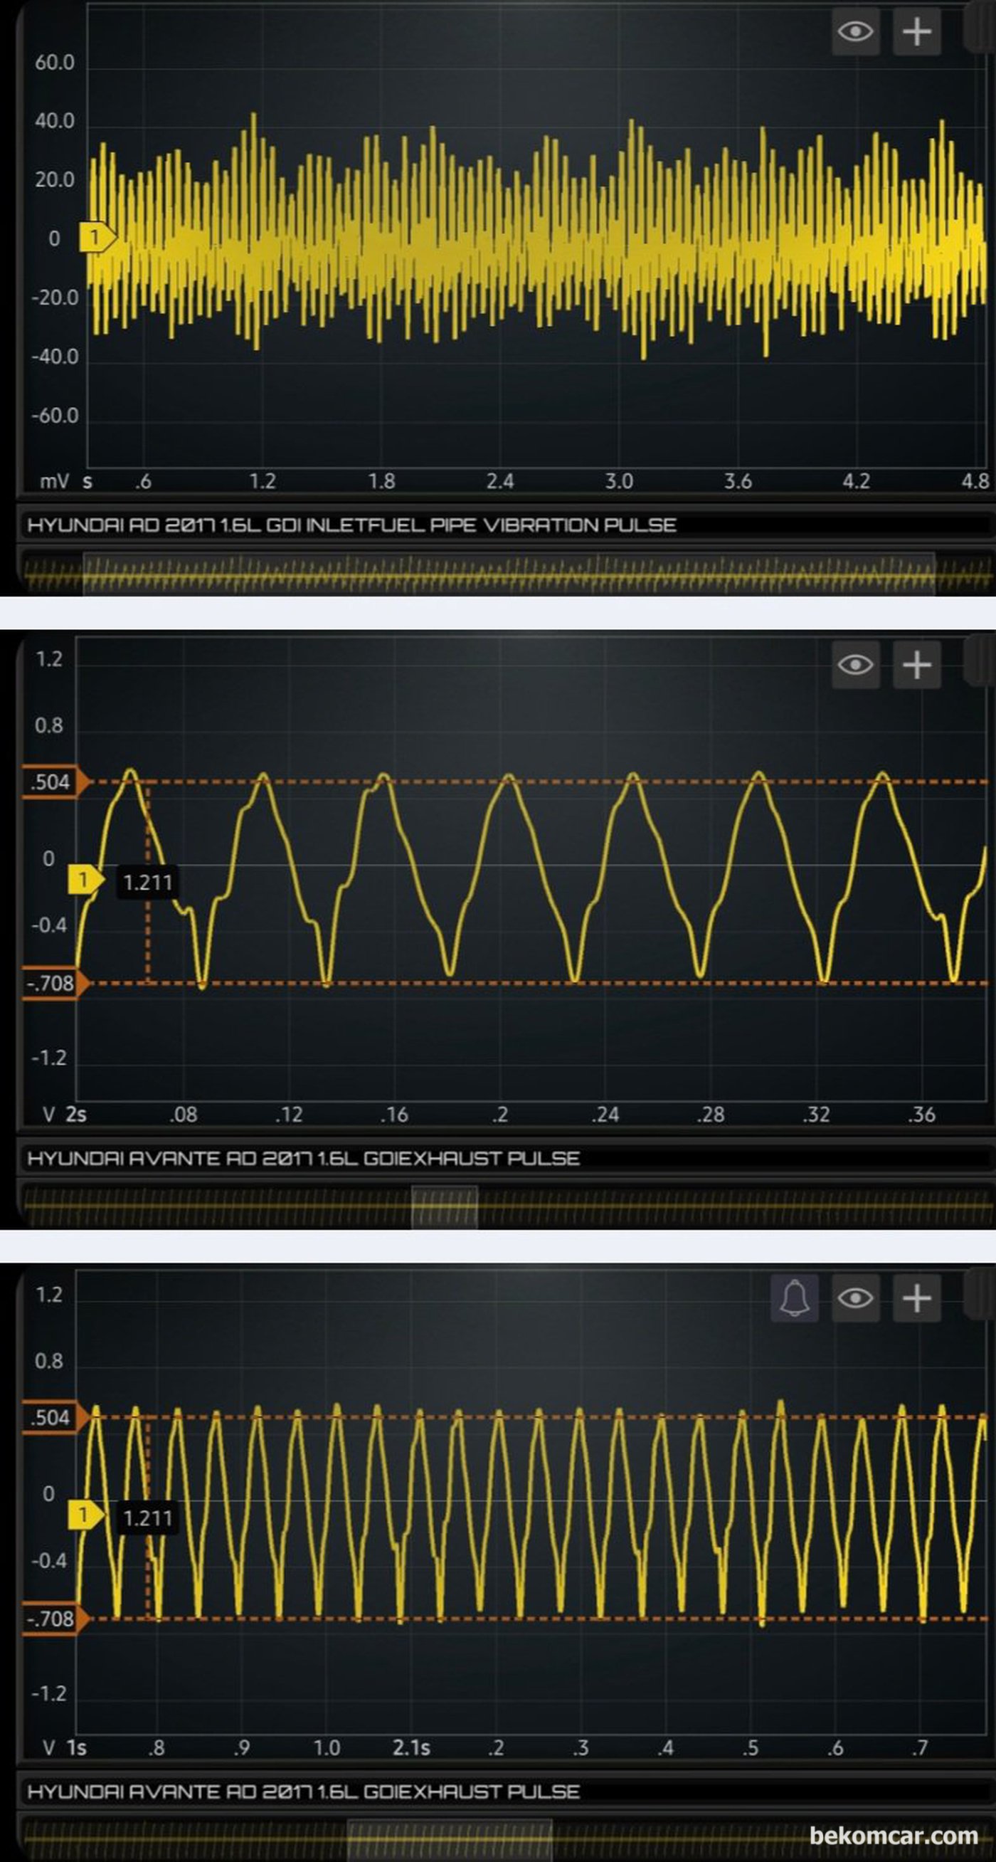Click the .504 upper cursor handle in the middle graph
This screenshot has width=996, height=1862.
[x=52, y=782]
